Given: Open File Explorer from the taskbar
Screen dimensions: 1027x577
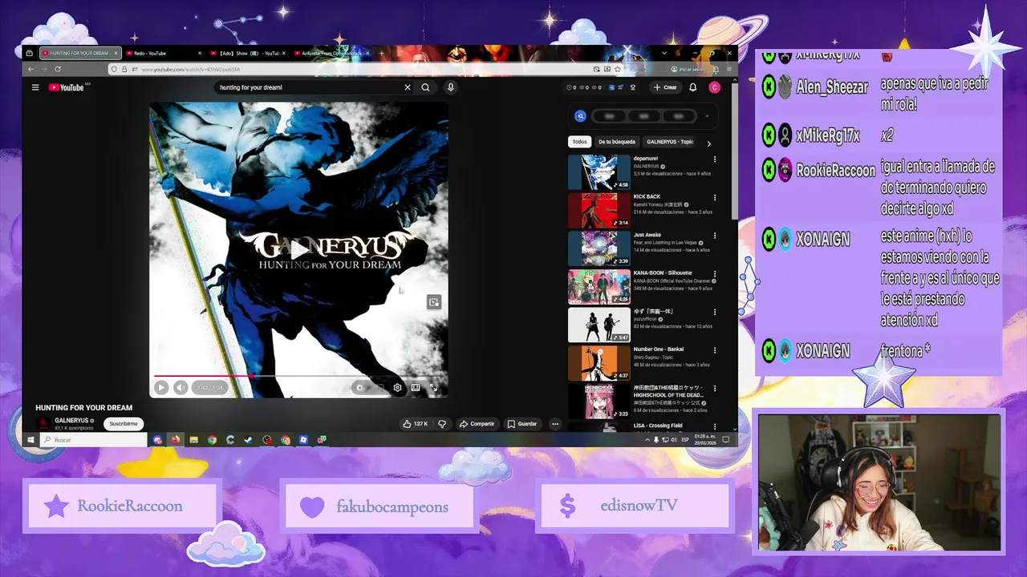Looking at the screenshot, I should coord(193,439).
